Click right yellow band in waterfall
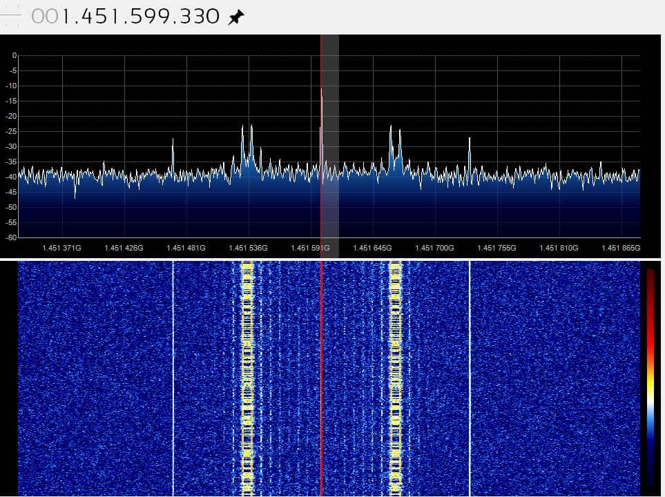Viewport: 665px width, 497px height. (395, 379)
